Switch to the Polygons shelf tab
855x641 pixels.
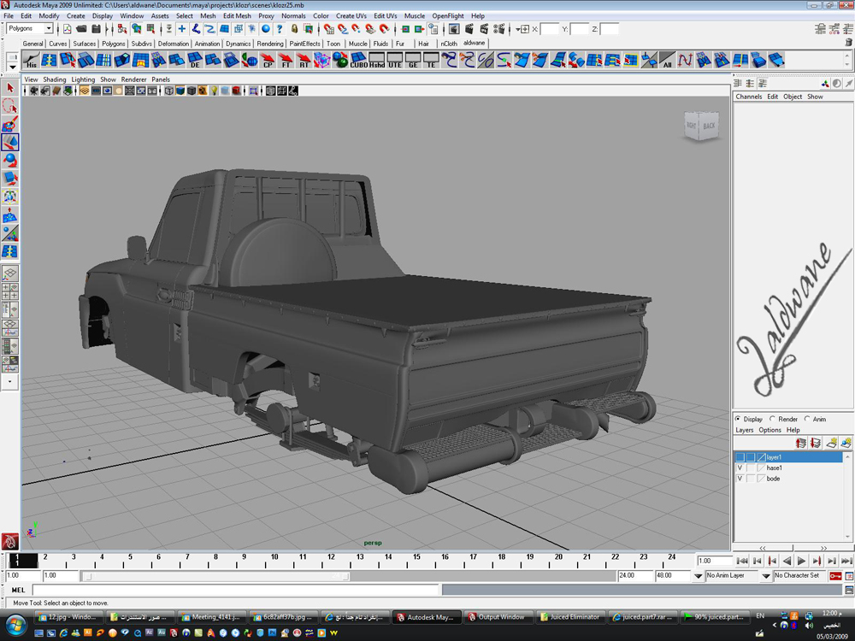pos(114,44)
